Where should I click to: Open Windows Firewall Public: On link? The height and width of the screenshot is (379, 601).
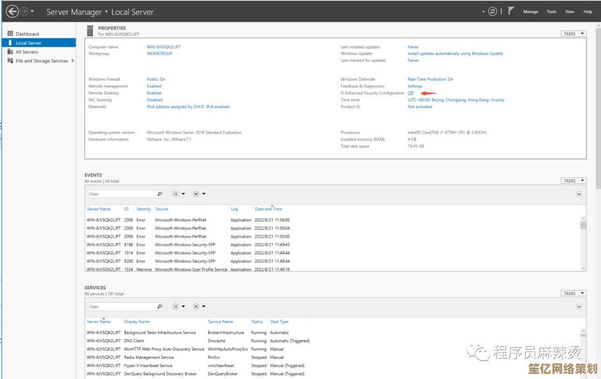(x=156, y=80)
